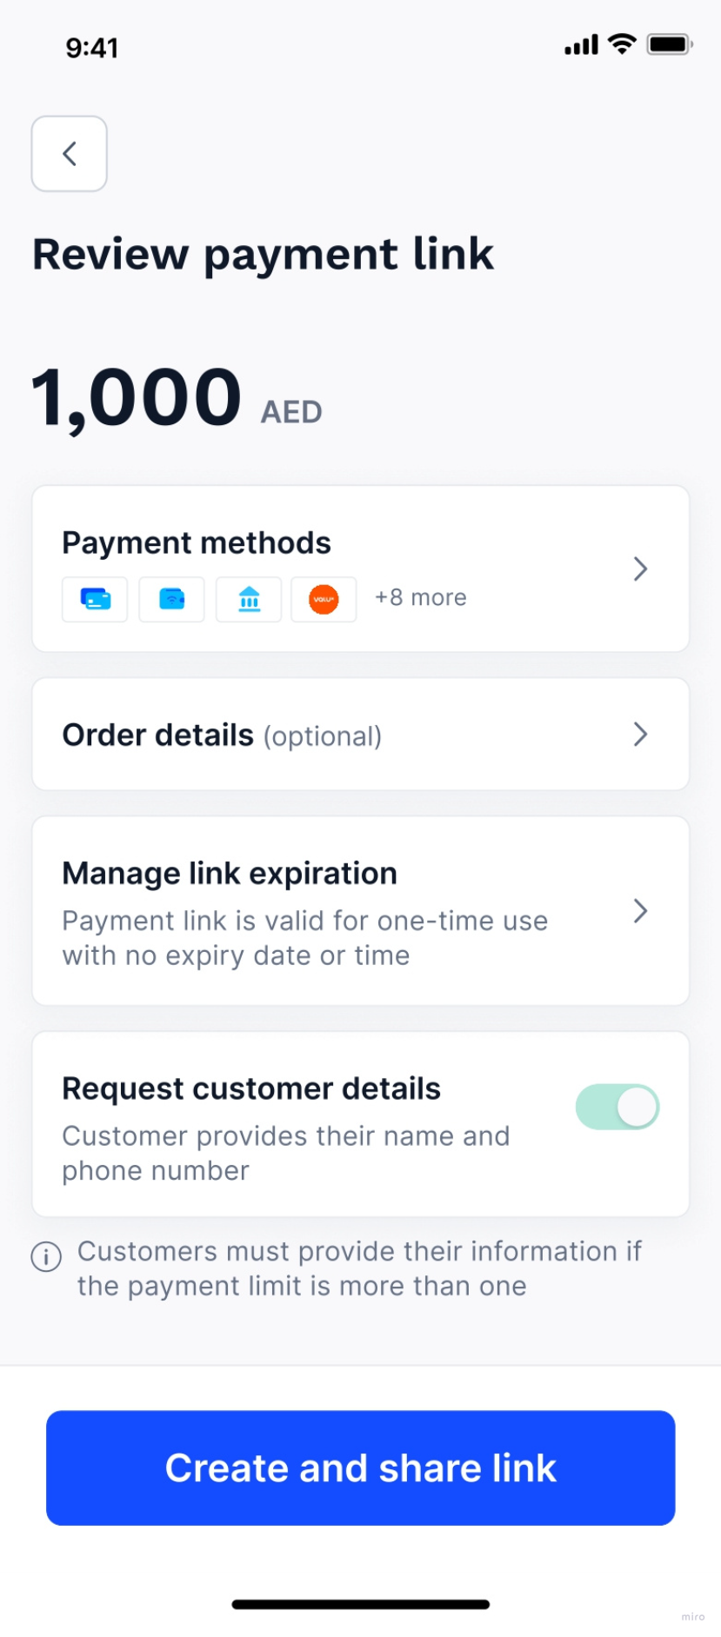The height and width of the screenshot is (1637, 721).
Task: Tap the home indicator bar
Action: [360, 1604]
